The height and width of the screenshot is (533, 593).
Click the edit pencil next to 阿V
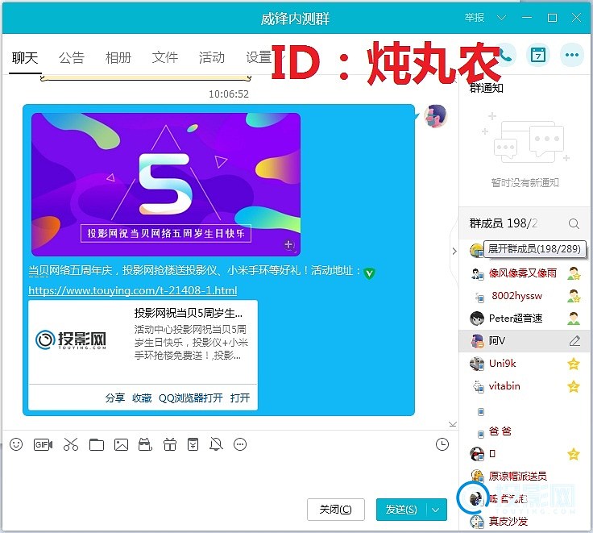tap(574, 341)
